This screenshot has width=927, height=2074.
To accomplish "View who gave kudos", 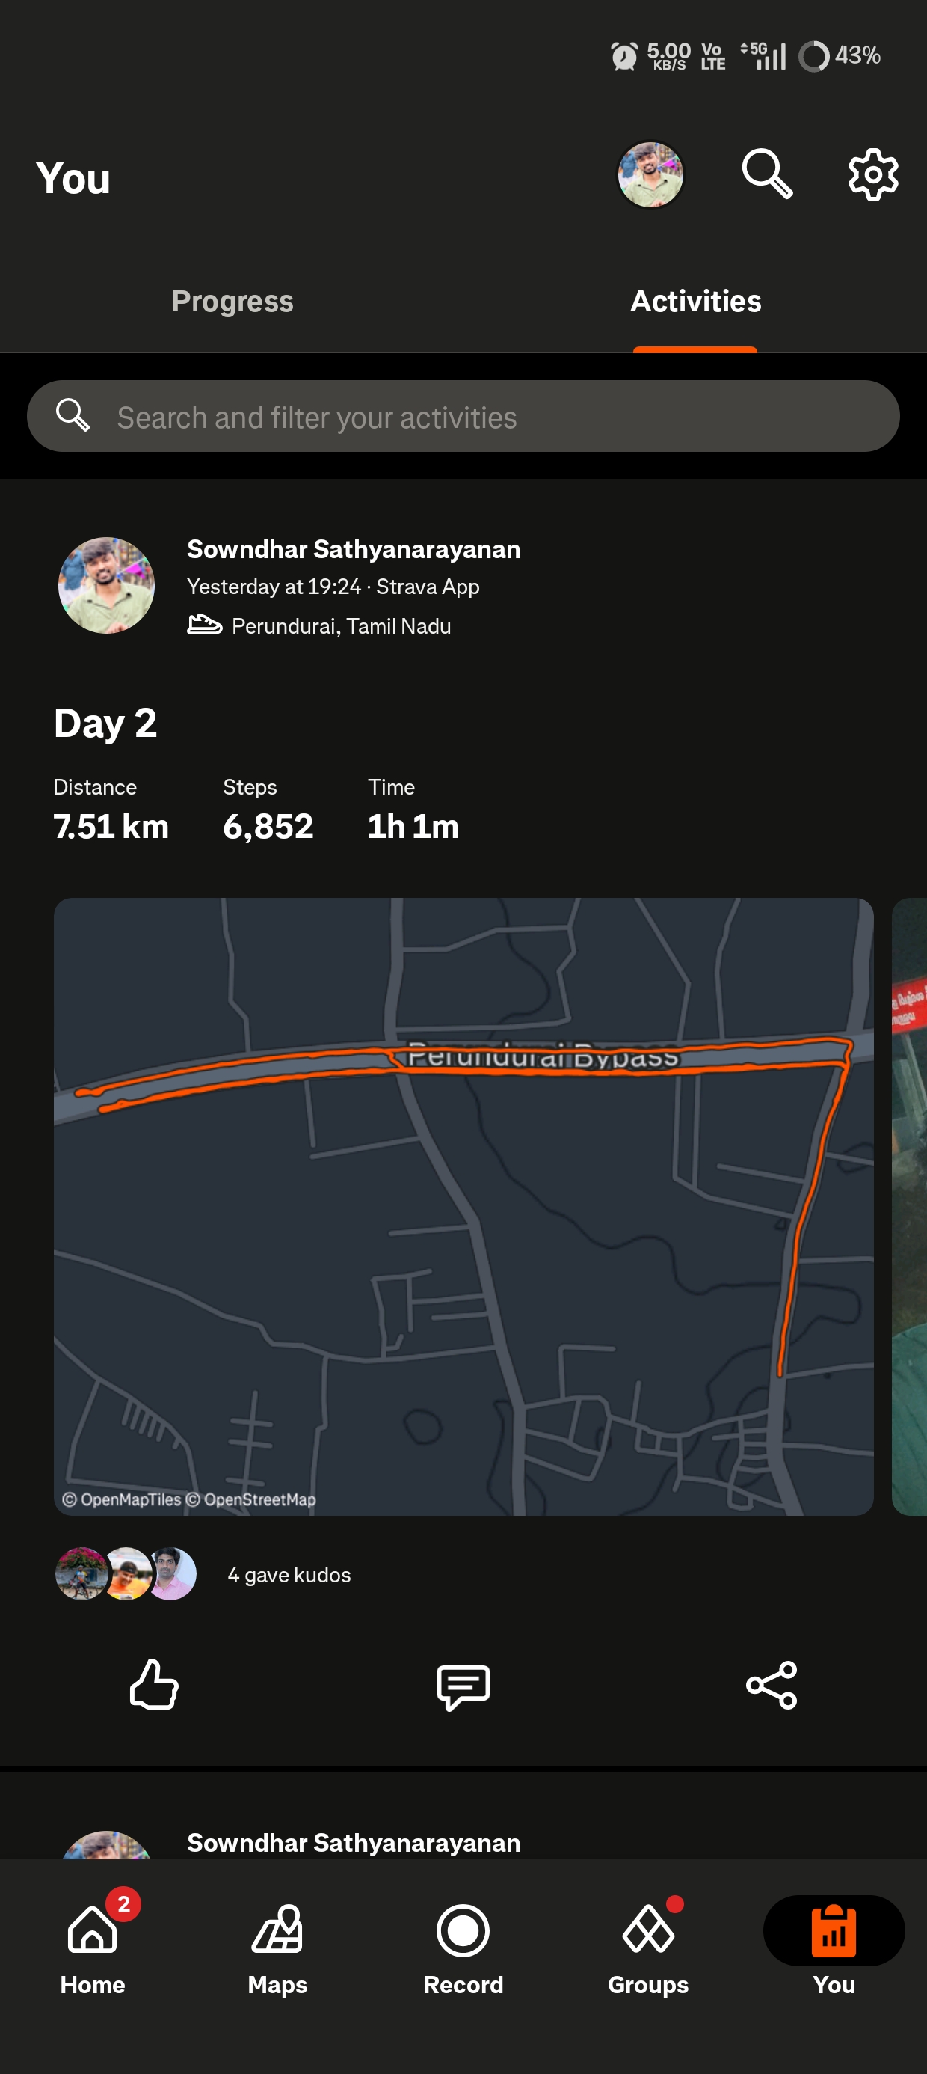I will 289,1575.
